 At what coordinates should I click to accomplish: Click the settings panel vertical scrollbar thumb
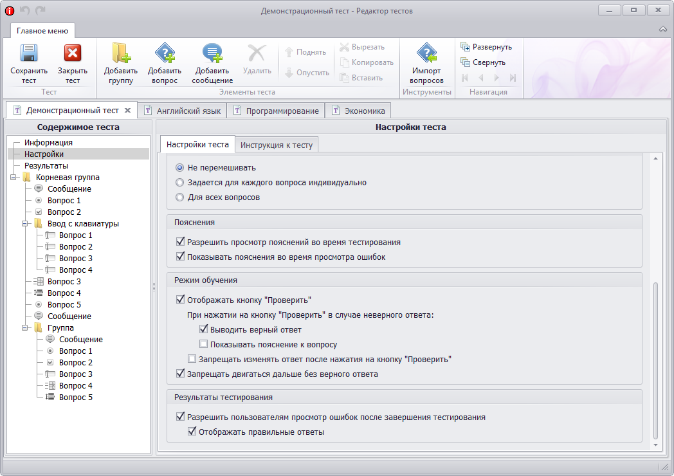coord(655,360)
